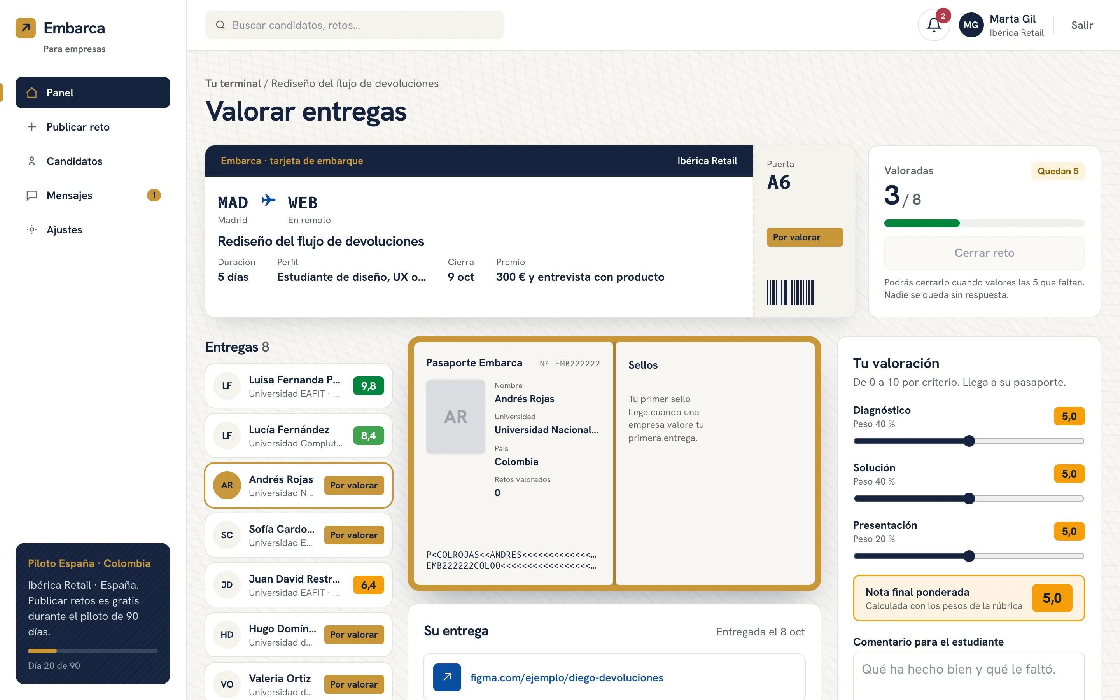Focus the Buscar candidatos search field

coord(355,25)
